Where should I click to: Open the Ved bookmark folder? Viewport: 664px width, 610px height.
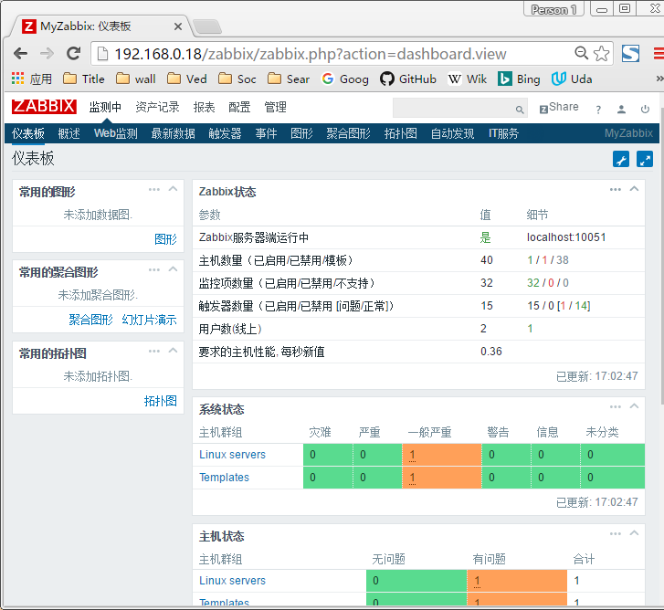tap(186, 79)
